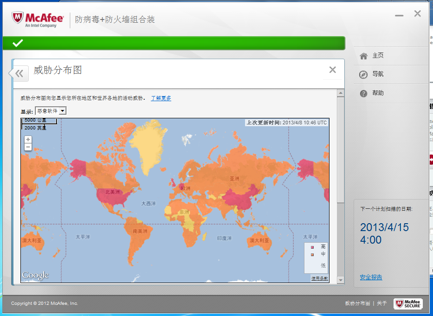Image resolution: width=433 pixels, height=316 pixels.
Task: Click the compass icon beside 导航
Action: 363,74
